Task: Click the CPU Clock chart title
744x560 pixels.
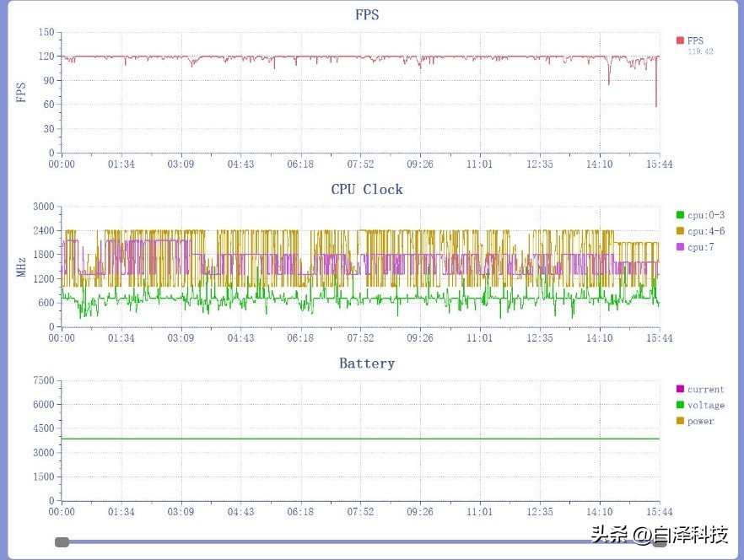Action: pyautogui.click(x=367, y=189)
